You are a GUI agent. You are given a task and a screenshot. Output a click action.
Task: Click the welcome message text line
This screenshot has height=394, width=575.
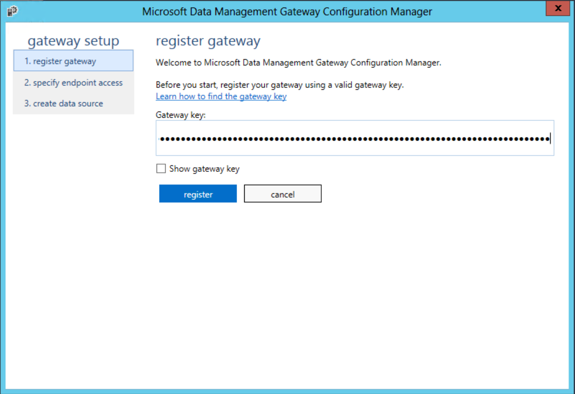click(x=298, y=62)
